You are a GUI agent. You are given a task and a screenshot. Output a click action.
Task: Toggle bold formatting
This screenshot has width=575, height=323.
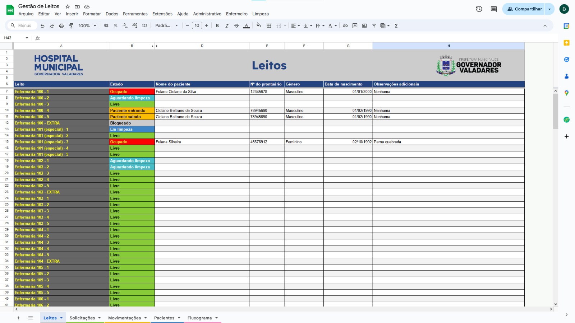click(x=217, y=25)
